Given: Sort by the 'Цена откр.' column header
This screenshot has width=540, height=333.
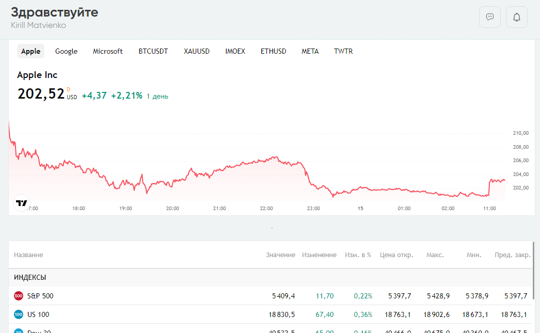Looking at the screenshot, I should pos(396,255).
